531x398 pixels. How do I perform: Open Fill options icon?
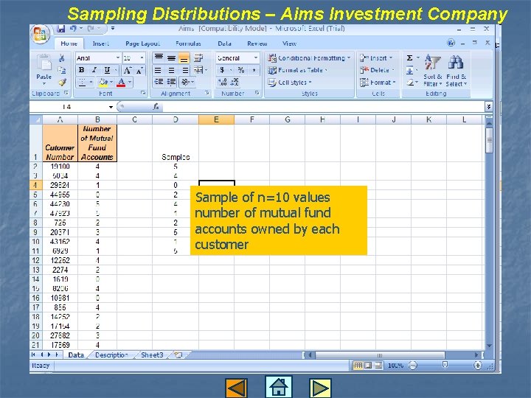pos(409,70)
